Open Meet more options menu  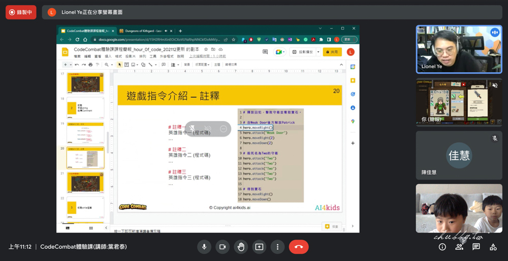[x=277, y=247]
